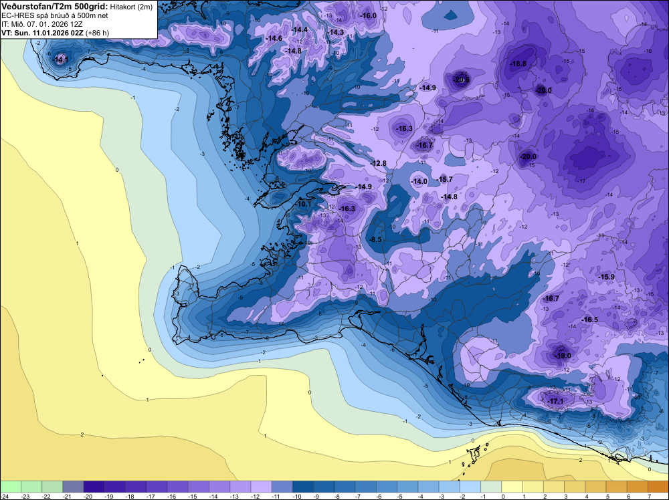
Task: Select the legend swatch labeled -4
Action: point(428,487)
